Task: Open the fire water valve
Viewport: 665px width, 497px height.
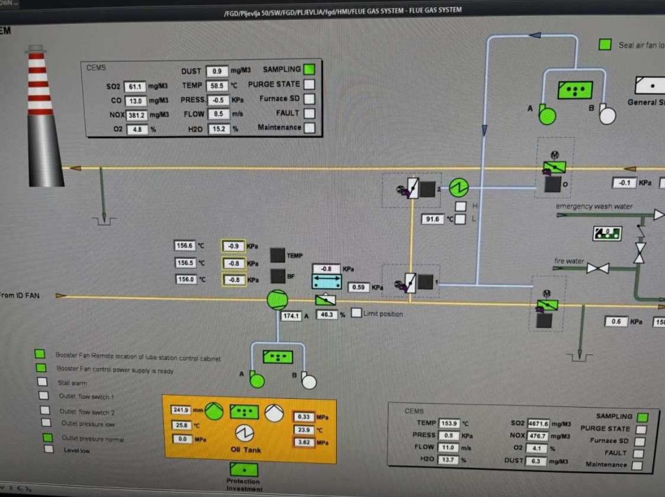Action: tap(597, 269)
